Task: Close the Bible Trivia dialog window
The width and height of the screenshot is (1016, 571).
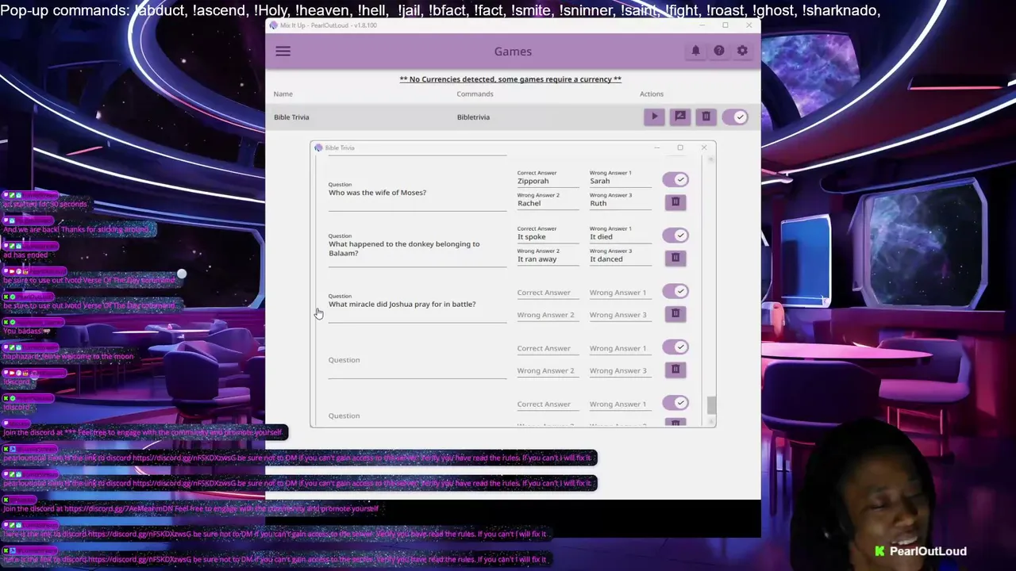Action: point(703,148)
